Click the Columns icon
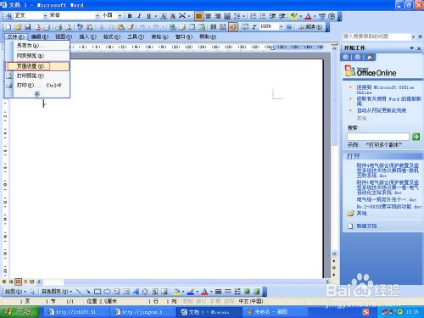 pos(214,27)
